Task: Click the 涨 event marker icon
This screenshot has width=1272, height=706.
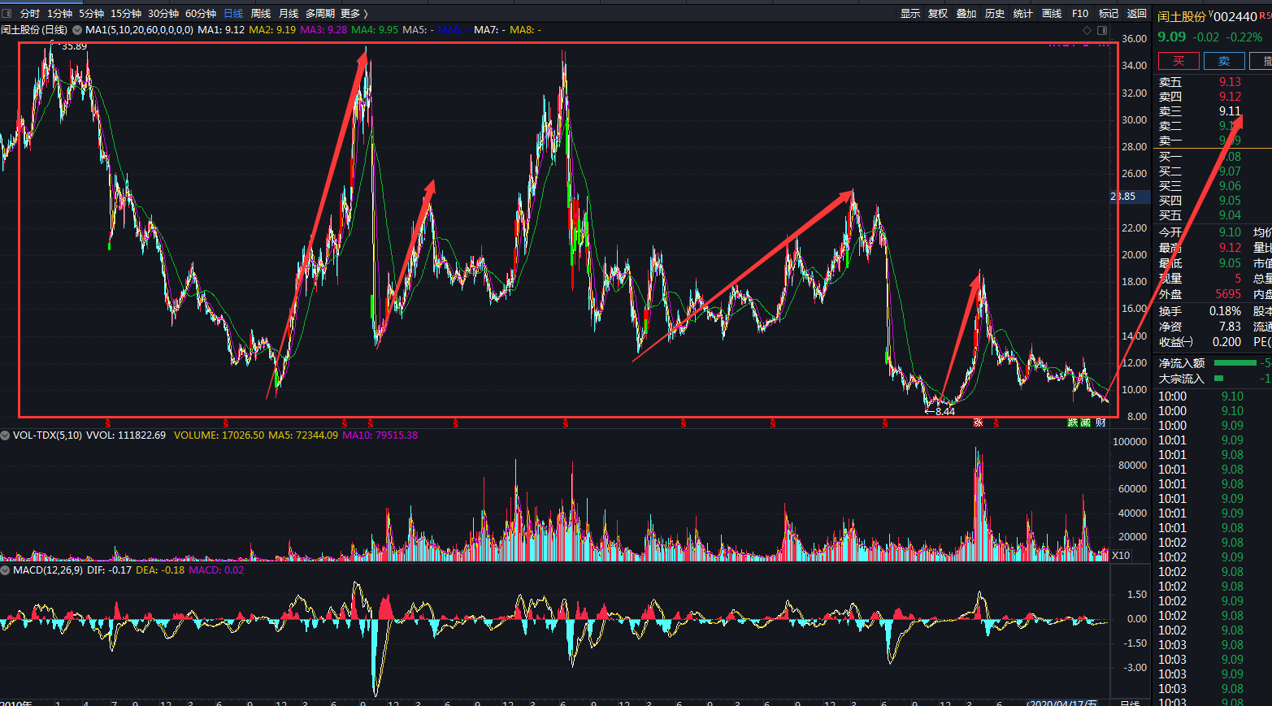Action: pos(979,422)
